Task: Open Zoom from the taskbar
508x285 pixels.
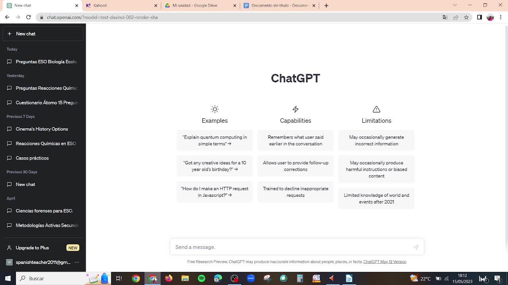Action: (251, 278)
